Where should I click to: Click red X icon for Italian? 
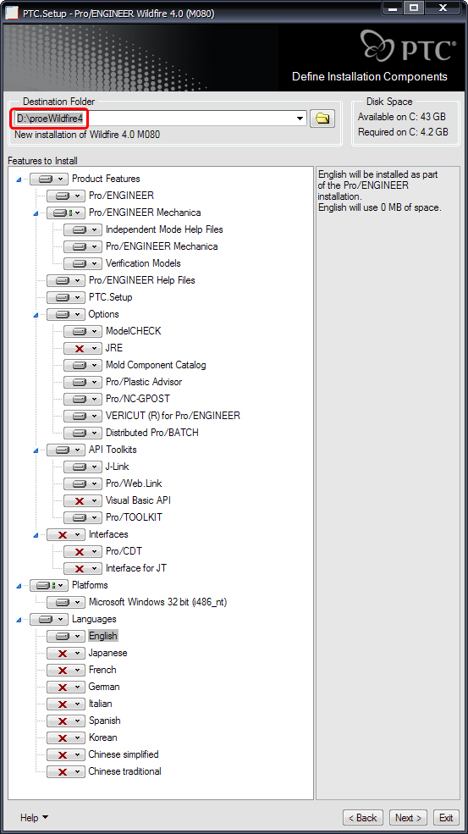[x=62, y=704]
